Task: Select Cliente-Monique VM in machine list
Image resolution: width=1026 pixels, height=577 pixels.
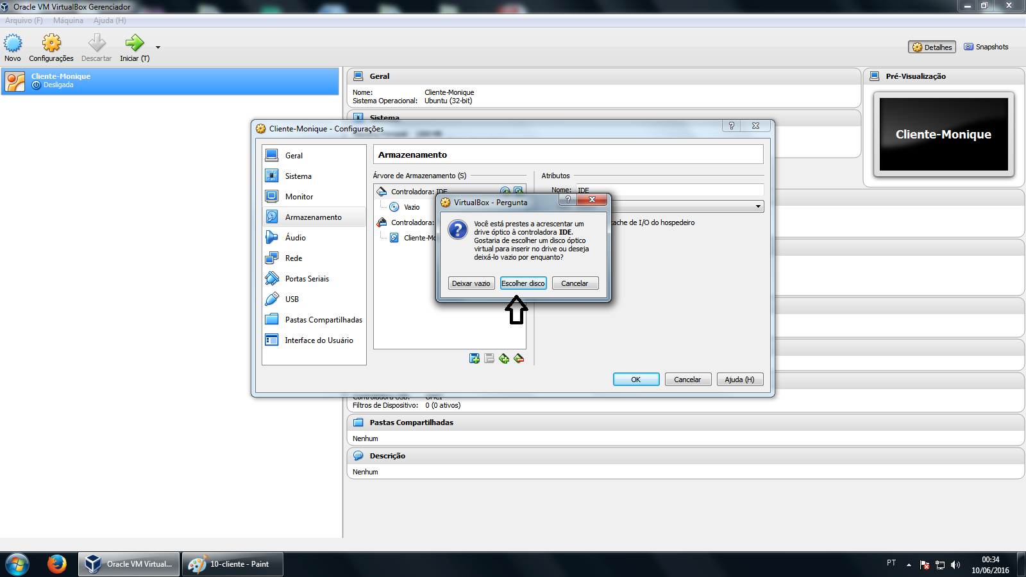Action: tap(170, 81)
